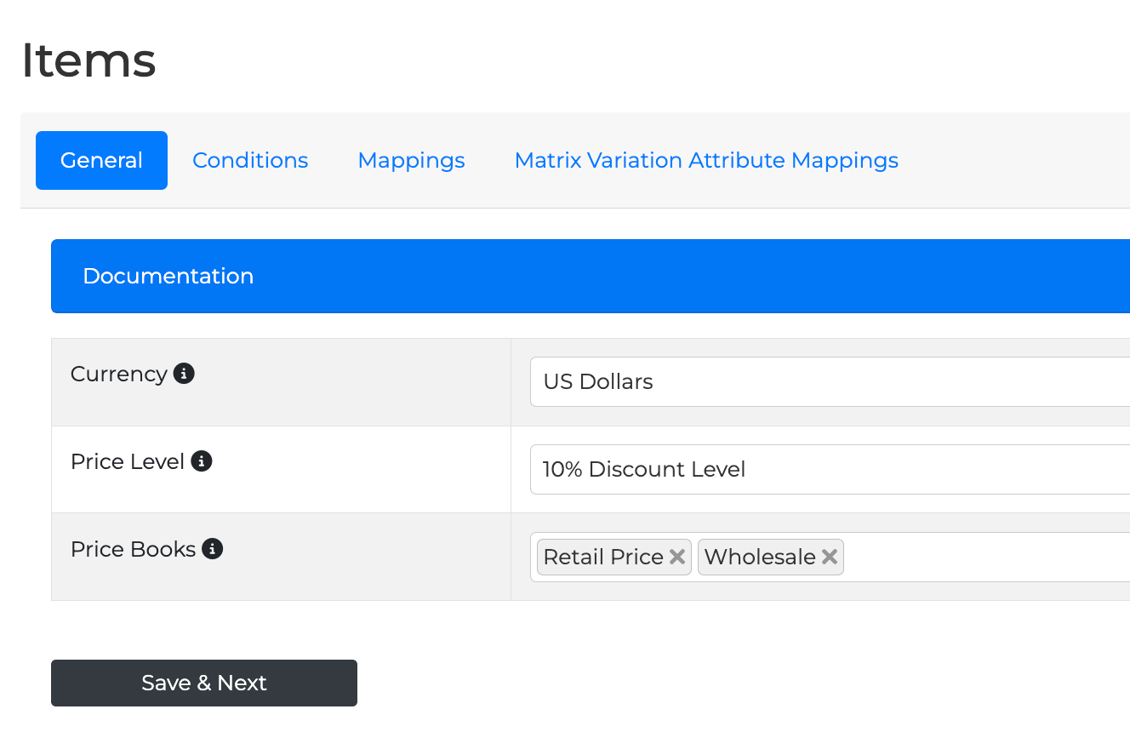The image size is (1130, 732).
Task: Open the Currency dropdown showing US Dollars
Action: [x=829, y=381]
